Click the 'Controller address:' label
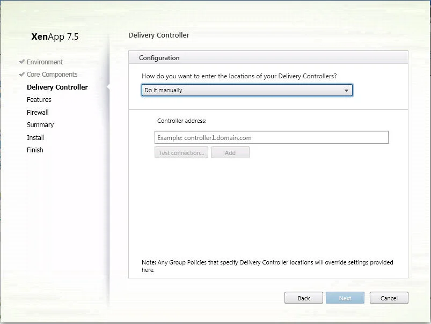431x324 pixels. point(182,121)
